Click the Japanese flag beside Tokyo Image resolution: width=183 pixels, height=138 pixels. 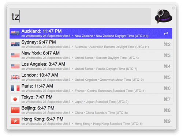pos(15,99)
